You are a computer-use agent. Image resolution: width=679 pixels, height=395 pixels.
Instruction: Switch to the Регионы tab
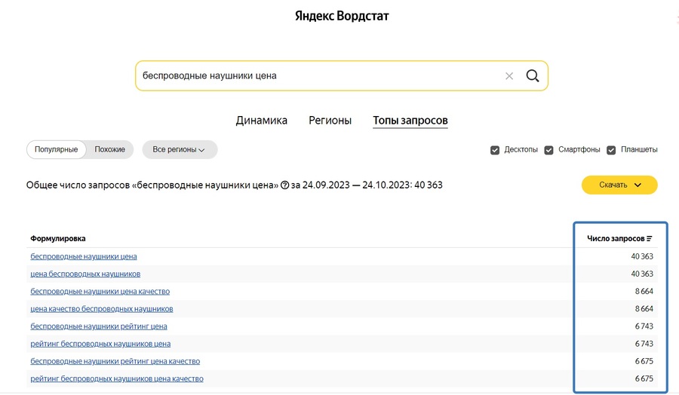330,121
